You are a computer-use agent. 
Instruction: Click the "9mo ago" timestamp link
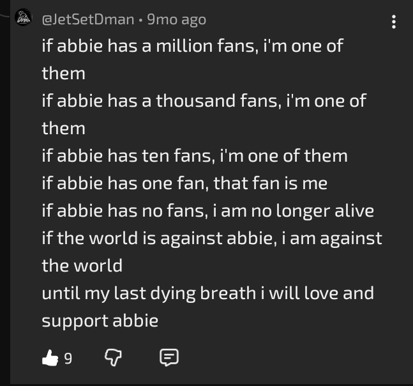coord(176,20)
